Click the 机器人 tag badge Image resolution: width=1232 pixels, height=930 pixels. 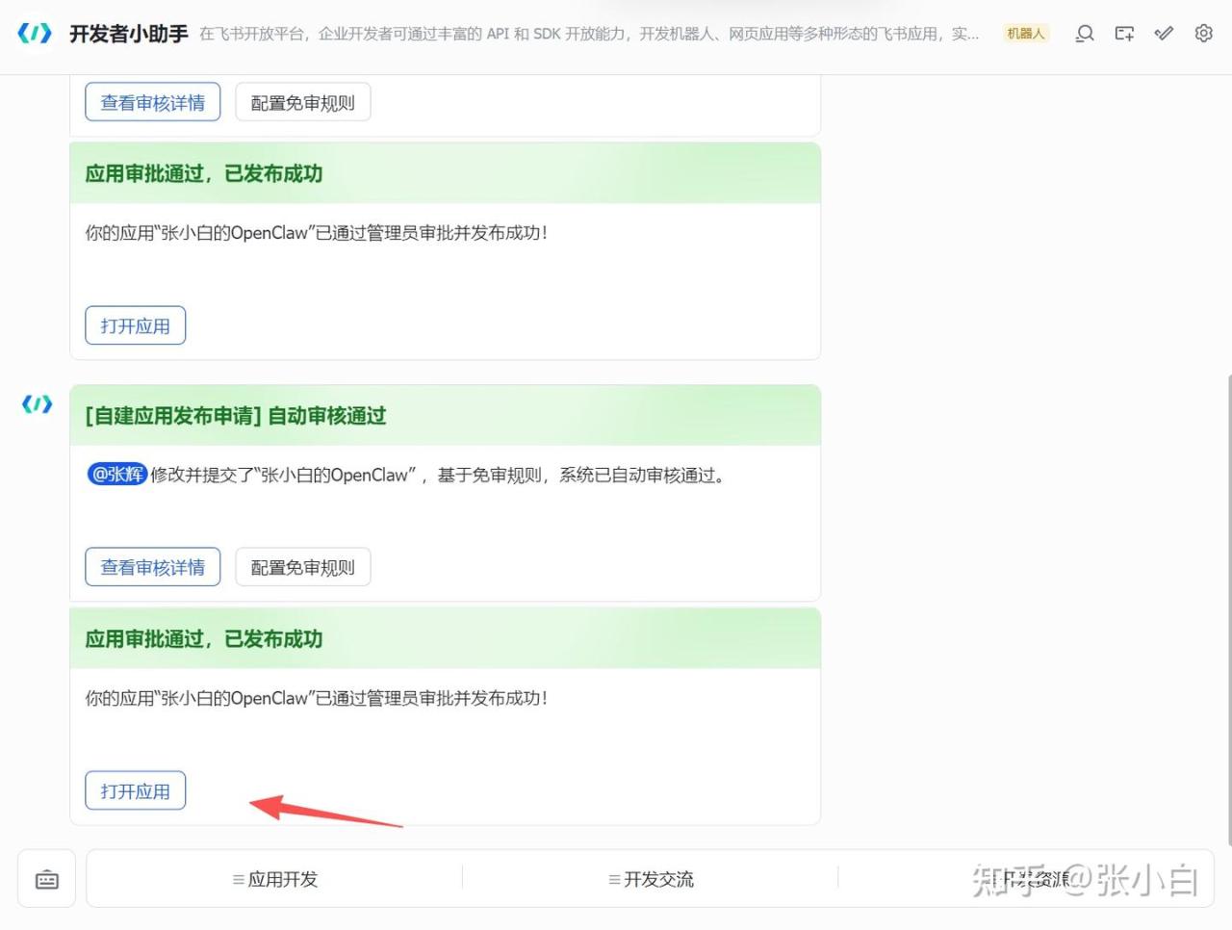pos(1025,34)
